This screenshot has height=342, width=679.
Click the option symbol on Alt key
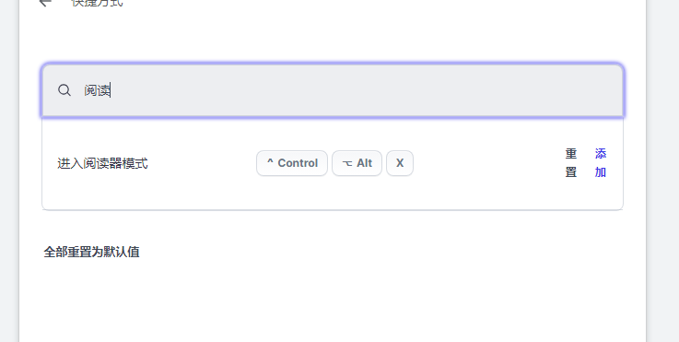(347, 163)
